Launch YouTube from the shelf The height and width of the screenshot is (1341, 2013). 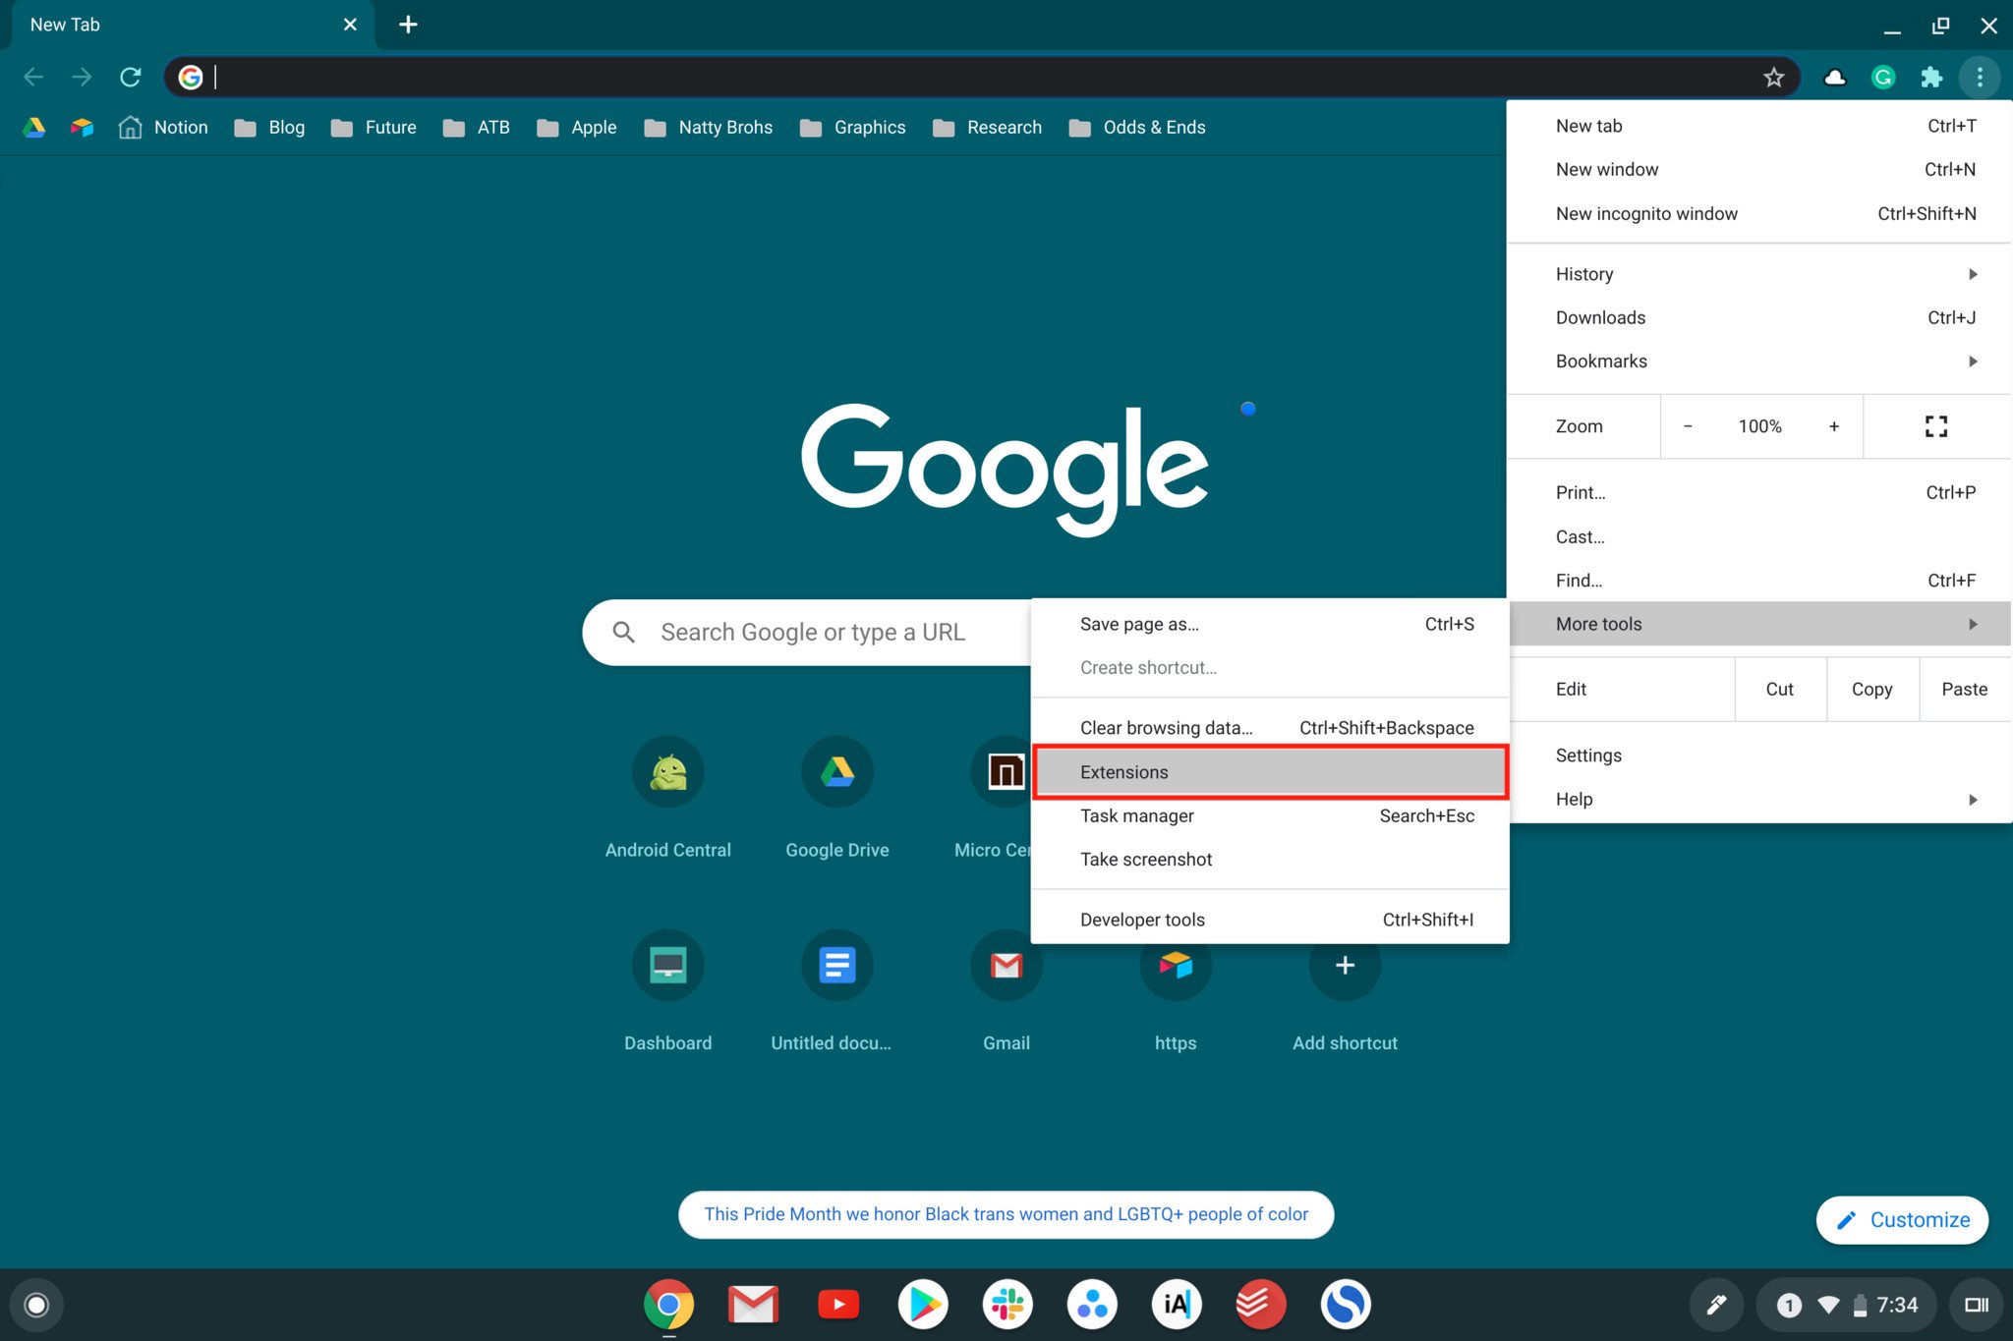pos(838,1305)
